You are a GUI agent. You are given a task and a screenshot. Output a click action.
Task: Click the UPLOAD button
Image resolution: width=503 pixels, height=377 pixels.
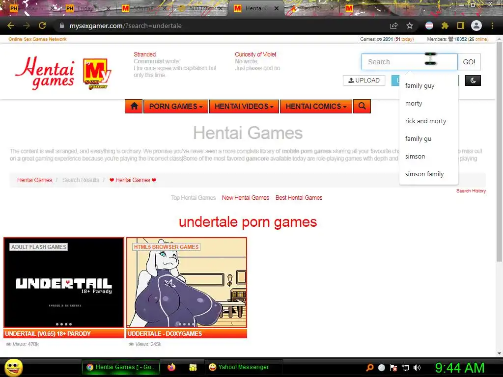(364, 81)
